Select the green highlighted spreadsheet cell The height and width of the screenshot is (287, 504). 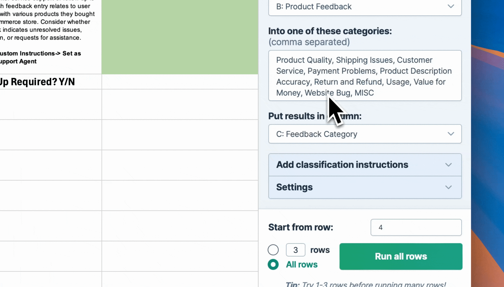coord(180,37)
